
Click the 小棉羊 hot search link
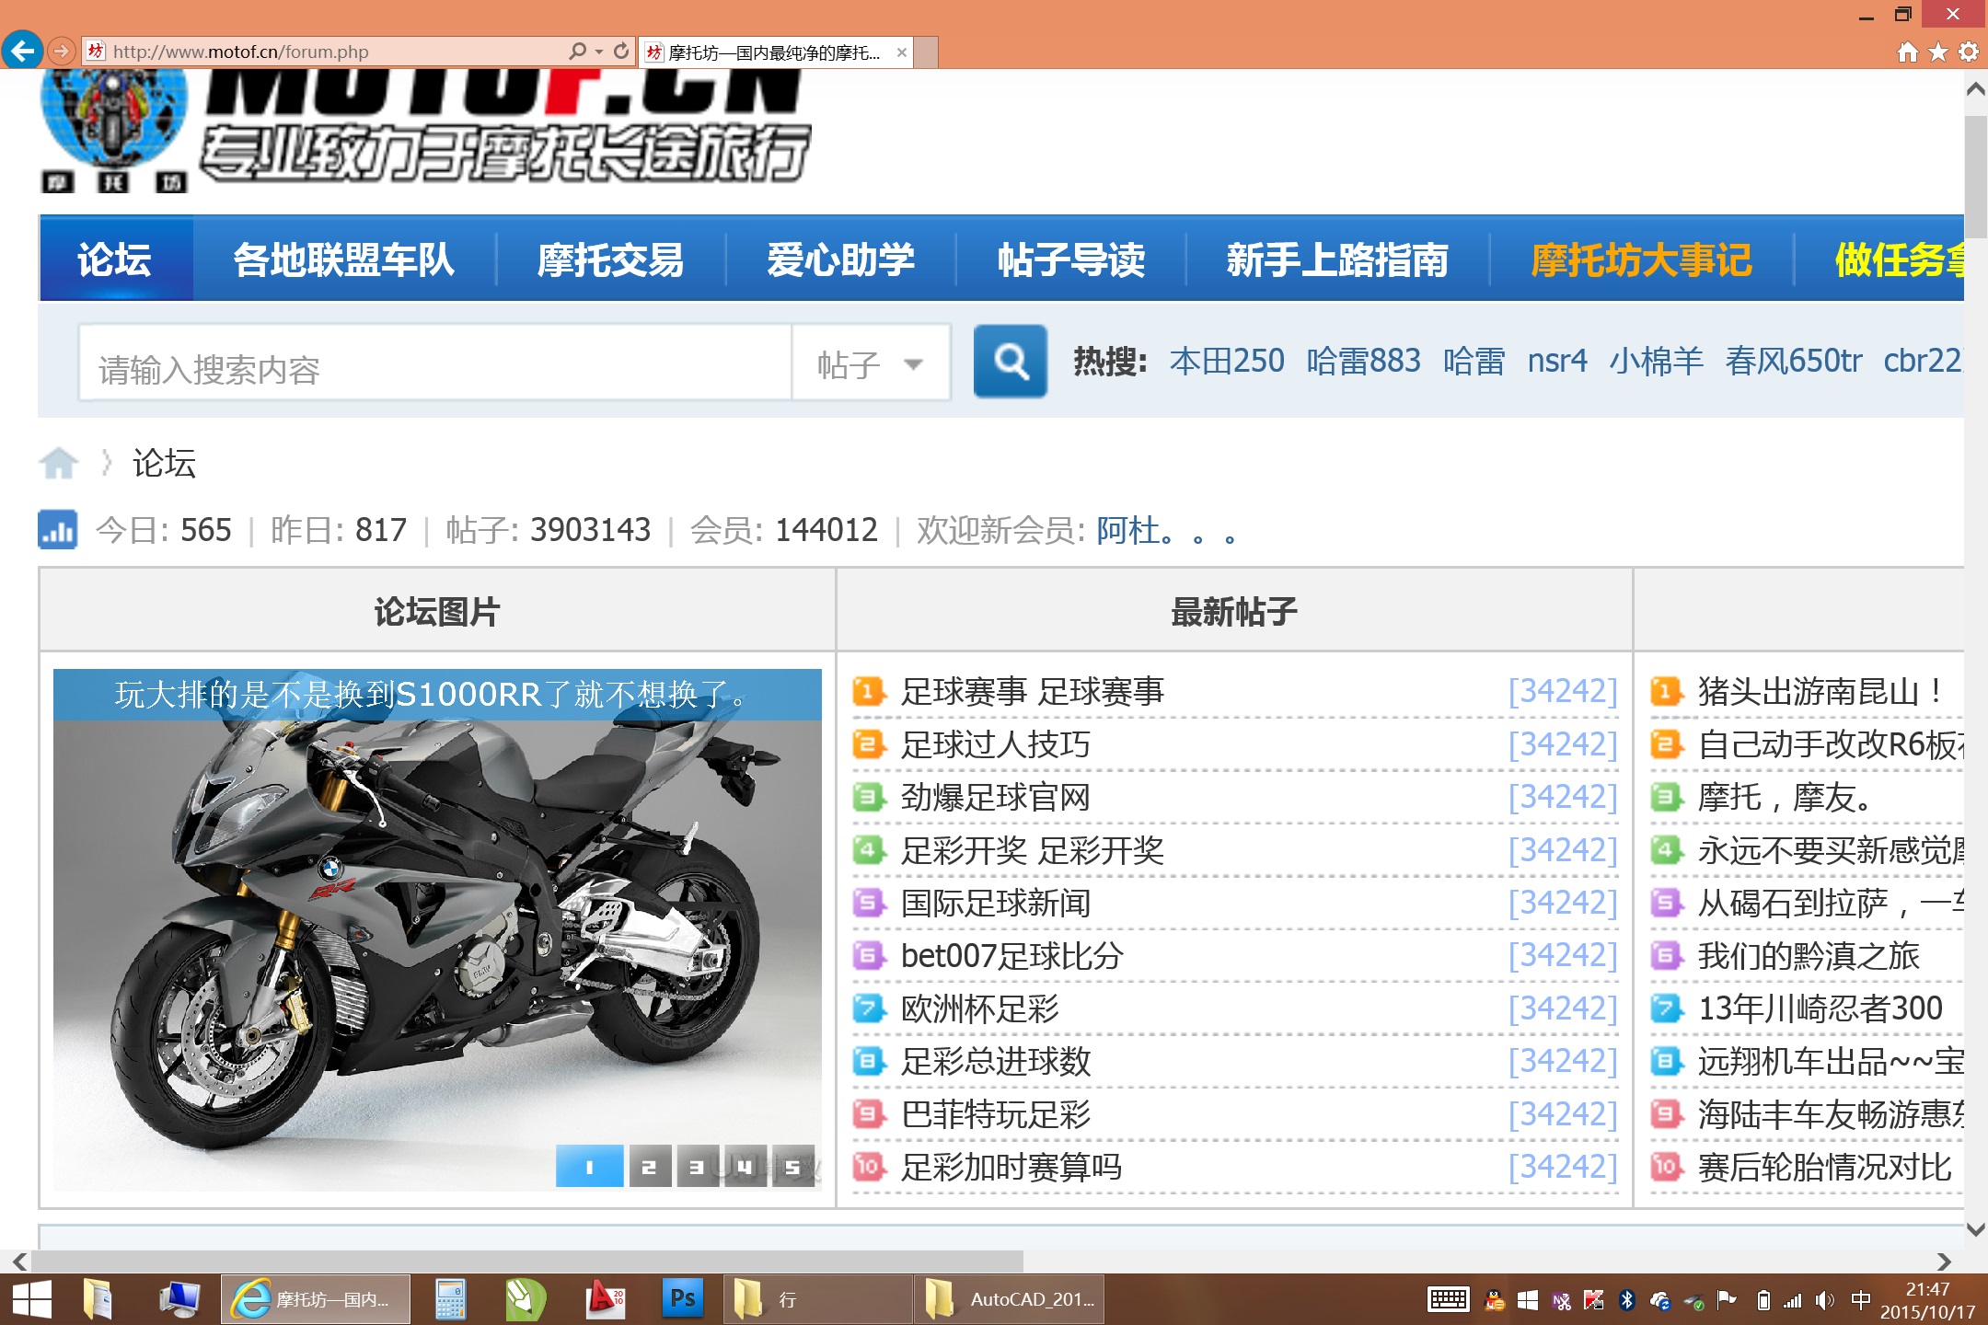(x=1656, y=361)
